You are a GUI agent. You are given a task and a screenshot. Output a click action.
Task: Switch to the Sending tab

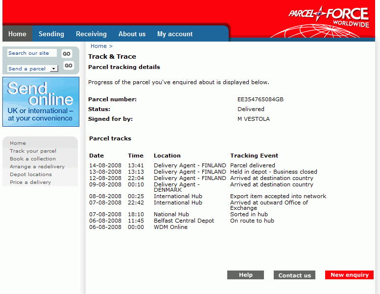pyautogui.click(x=51, y=34)
